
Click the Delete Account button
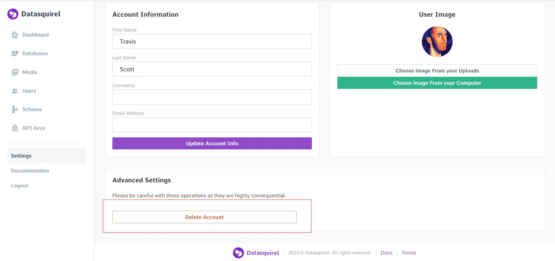point(205,217)
